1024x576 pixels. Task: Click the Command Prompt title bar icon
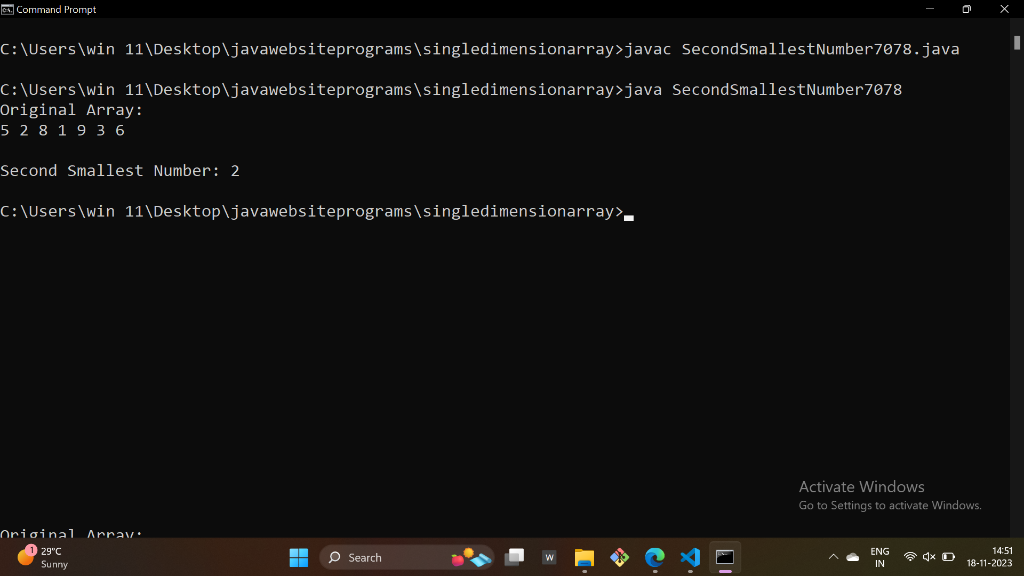click(7, 9)
